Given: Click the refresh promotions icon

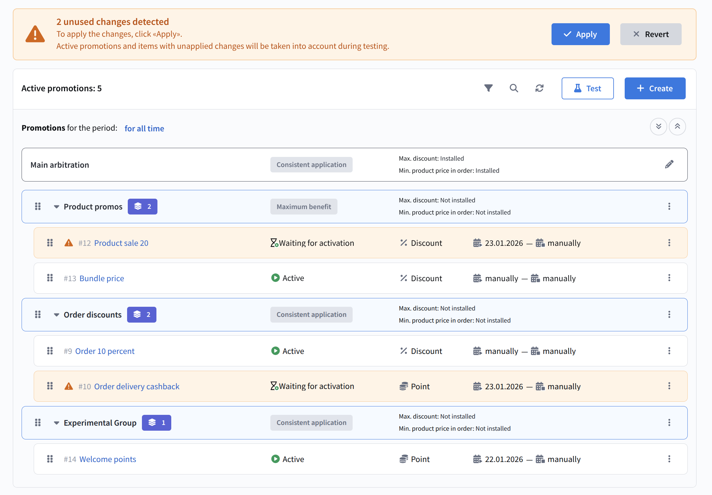Looking at the screenshot, I should click(x=539, y=88).
